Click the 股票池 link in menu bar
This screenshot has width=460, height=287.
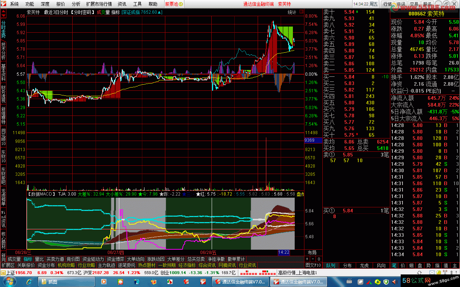pyautogui.click(x=171, y=4)
